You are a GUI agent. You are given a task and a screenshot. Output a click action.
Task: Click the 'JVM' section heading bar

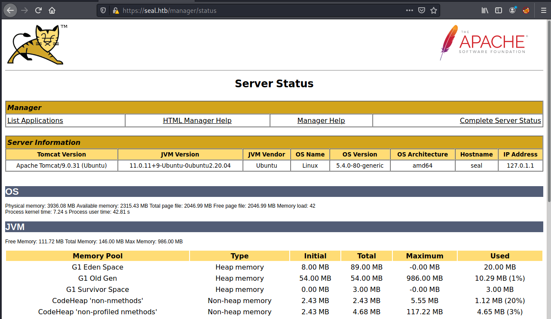(274, 227)
